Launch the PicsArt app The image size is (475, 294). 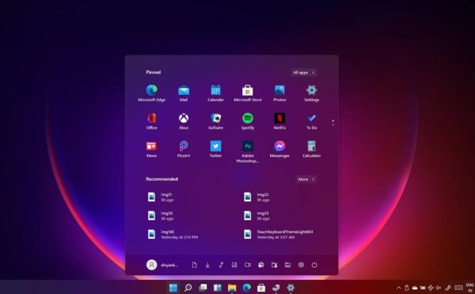click(184, 149)
